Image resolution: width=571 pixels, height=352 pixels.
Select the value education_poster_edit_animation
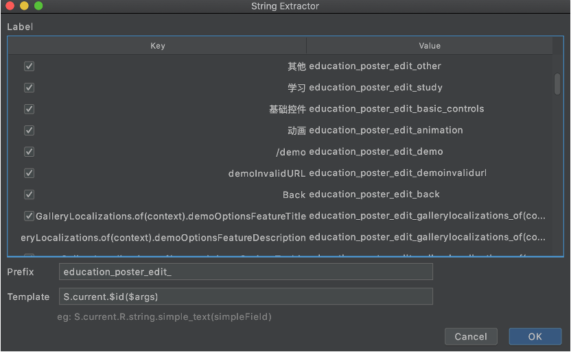386,130
